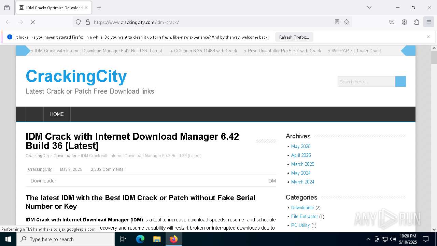The image size is (437, 246).
Task: Open Windows Start menu
Action: (x=8, y=239)
